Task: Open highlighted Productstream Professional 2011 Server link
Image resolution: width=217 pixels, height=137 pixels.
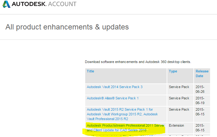Action: click(125, 128)
